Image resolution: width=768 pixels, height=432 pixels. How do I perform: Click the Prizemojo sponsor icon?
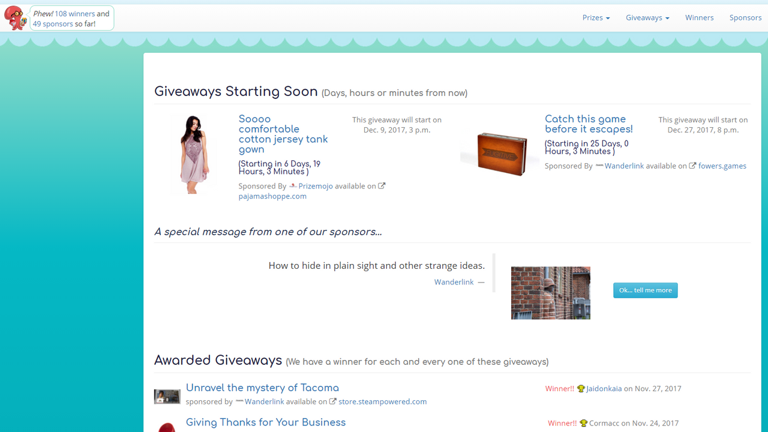tap(292, 185)
